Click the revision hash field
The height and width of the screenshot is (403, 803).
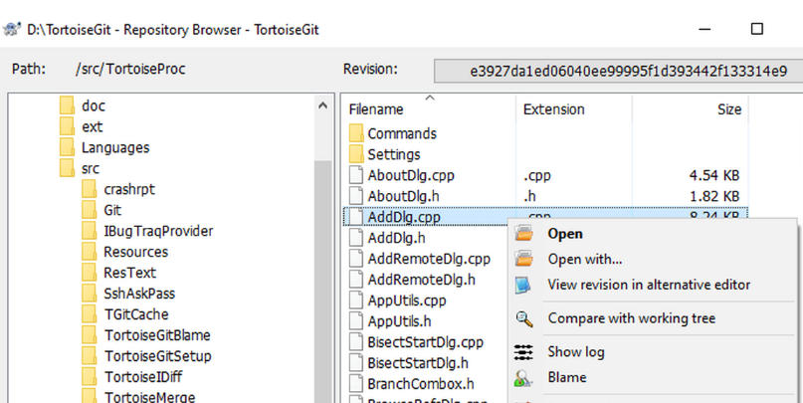[x=618, y=72]
